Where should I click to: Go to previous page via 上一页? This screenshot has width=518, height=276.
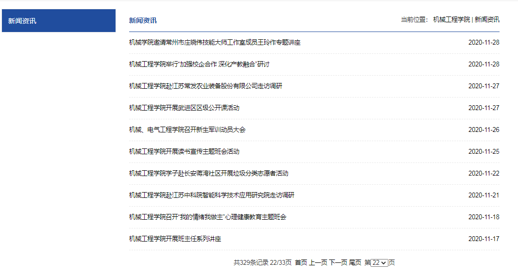pos(318,262)
